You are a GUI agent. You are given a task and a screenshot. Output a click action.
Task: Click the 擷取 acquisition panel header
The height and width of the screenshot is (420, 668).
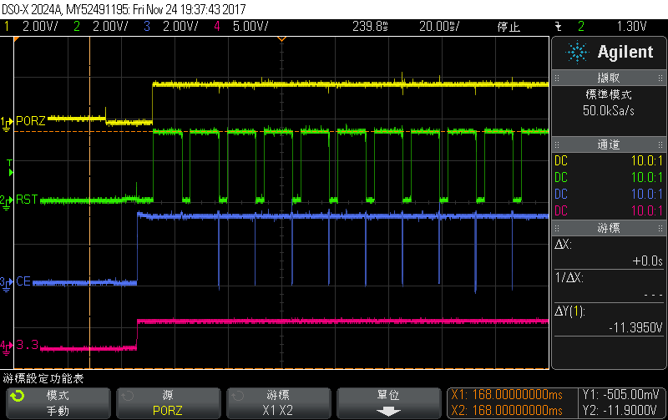[609, 78]
